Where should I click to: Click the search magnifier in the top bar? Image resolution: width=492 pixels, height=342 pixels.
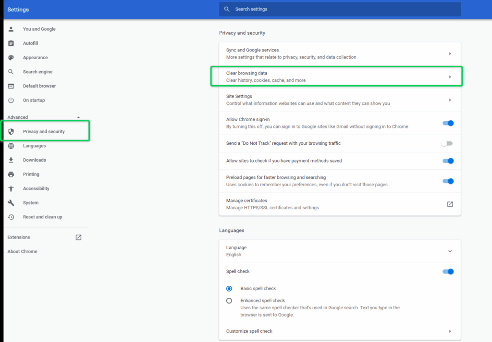227,9
